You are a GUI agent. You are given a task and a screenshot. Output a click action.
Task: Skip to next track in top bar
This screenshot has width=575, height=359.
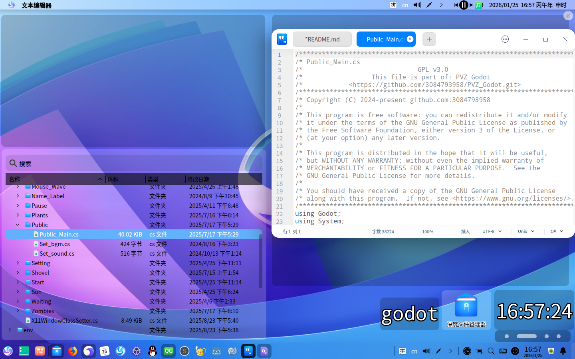[472, 5]
